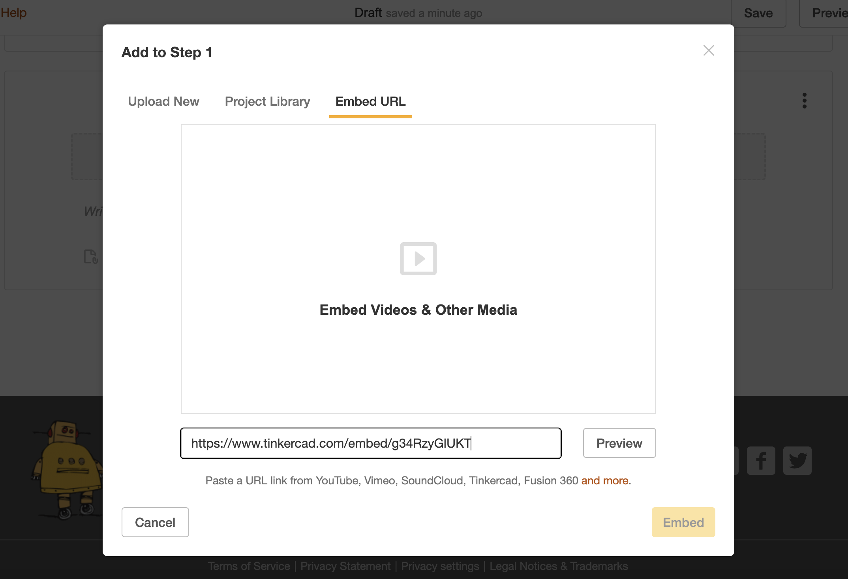Click the file attachment icon in editor
Viewport: 848px width, 579px height.
click(91, 256)
